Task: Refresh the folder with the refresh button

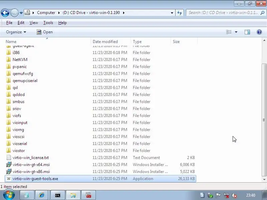Action: coord(180,13)
